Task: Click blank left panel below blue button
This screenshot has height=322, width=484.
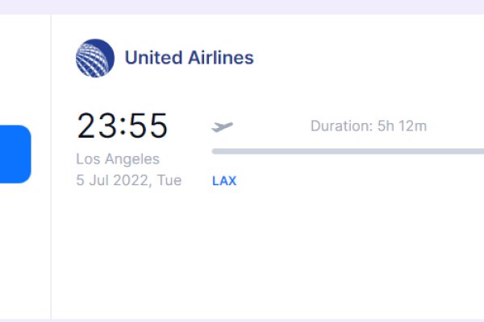Action: click(x=24, y=250)
